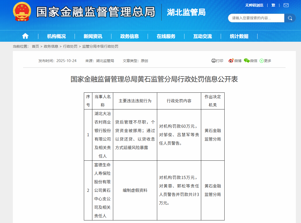Go to 首页 via the breadcrumb link

pyautogui.click(x=35, y=46)
